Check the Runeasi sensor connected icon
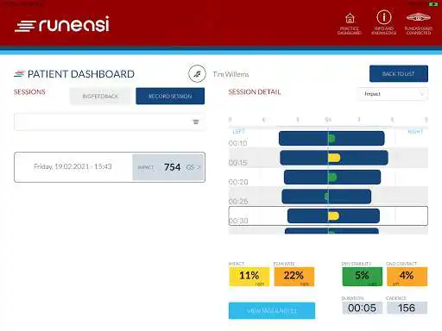Image resolution: width=442 pixels, height=331 pixels. tap(419, 24)
